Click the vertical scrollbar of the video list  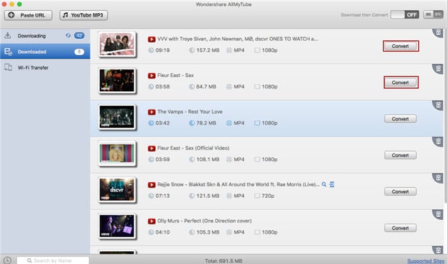(445, 117)
